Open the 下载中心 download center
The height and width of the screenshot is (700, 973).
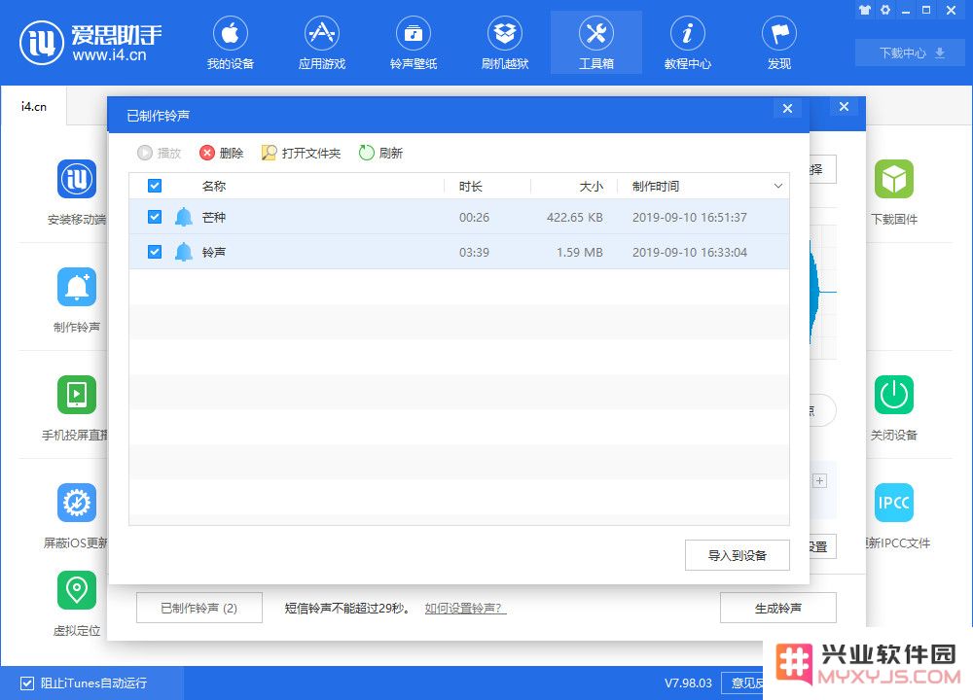tap(912, 52)
